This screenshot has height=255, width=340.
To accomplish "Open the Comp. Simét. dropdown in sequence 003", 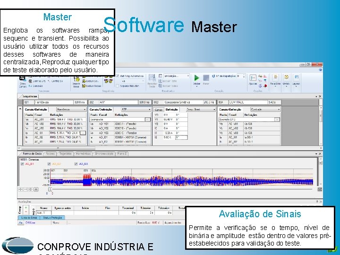I will pyautogui.click(x=201, y=110).
